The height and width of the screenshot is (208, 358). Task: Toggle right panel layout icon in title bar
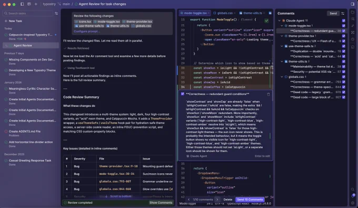click(x=353, y=4)
